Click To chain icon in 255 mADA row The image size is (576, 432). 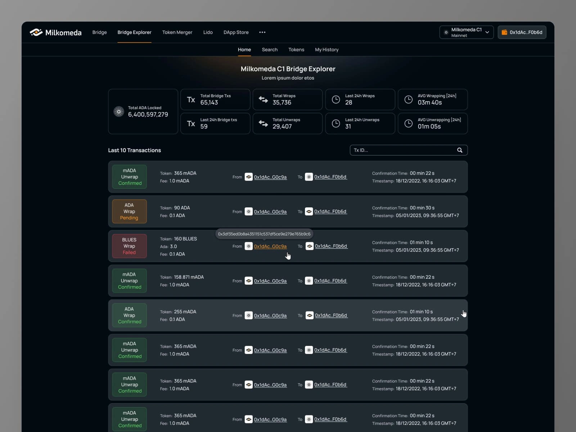click(x=310, y=315)
